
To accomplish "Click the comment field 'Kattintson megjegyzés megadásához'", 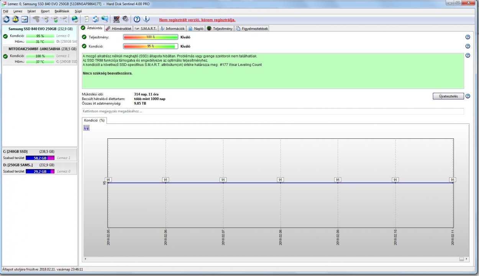I will point(273,111).
